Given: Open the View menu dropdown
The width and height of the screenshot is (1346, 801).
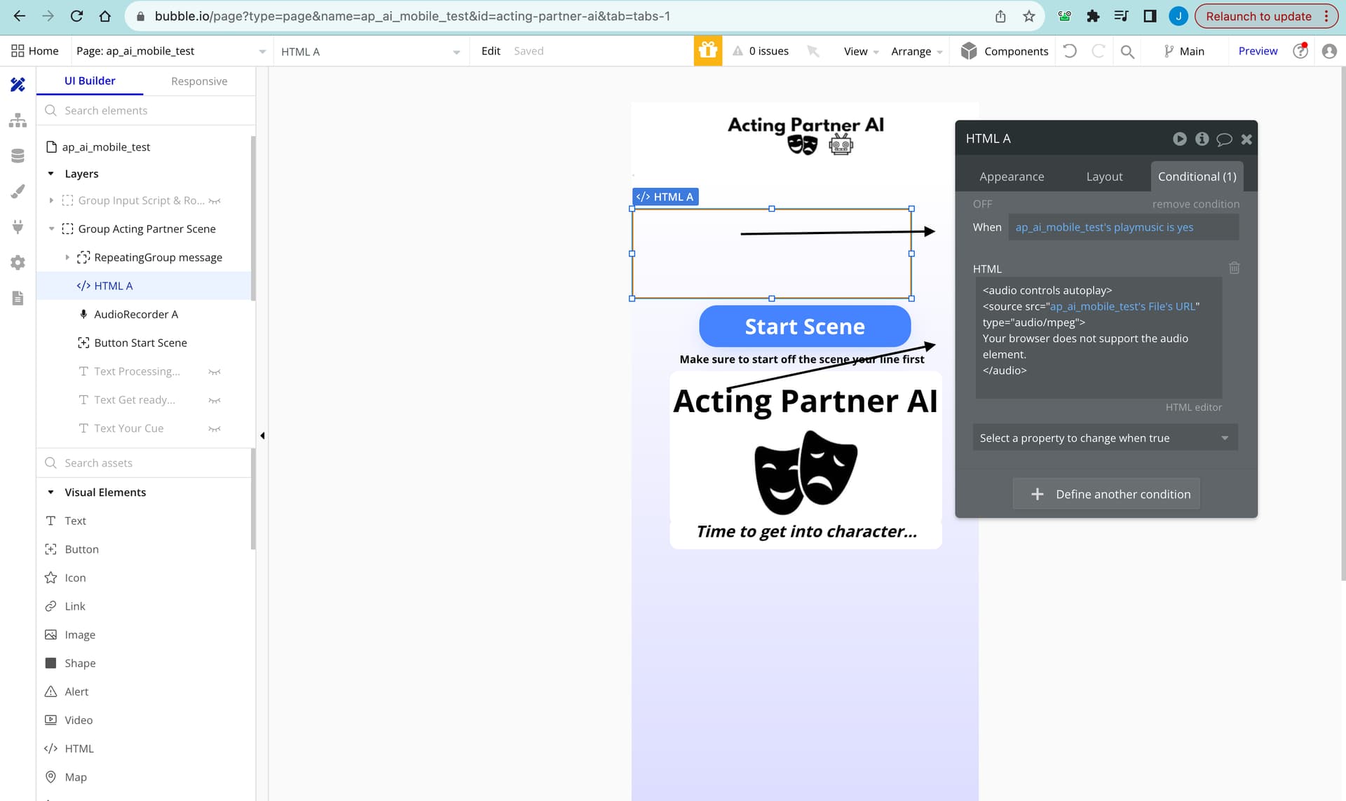Looking at the screenshot, I should pyautogui.click(x=861, y=51).
